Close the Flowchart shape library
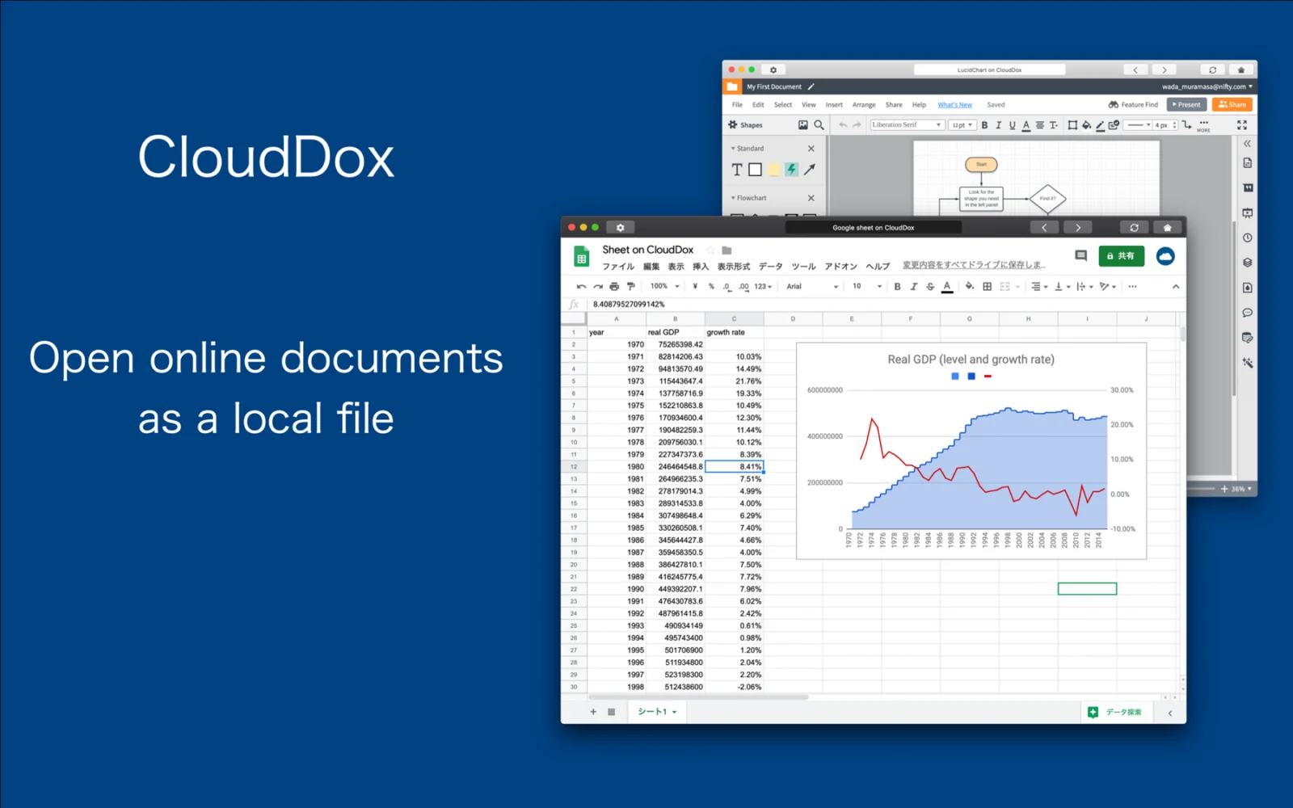 coord(811,198)
